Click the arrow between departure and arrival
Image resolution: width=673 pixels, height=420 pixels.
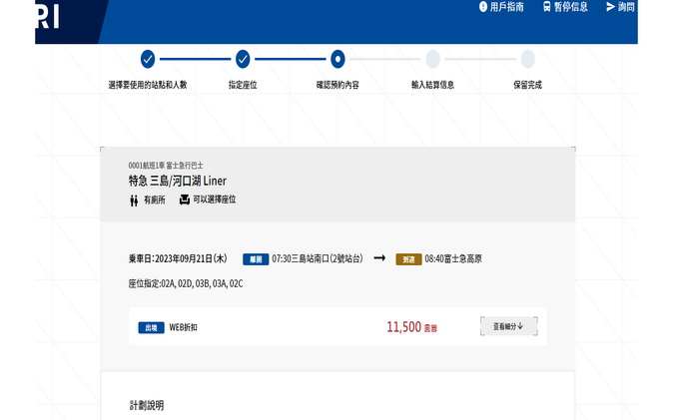click(379, 258)
